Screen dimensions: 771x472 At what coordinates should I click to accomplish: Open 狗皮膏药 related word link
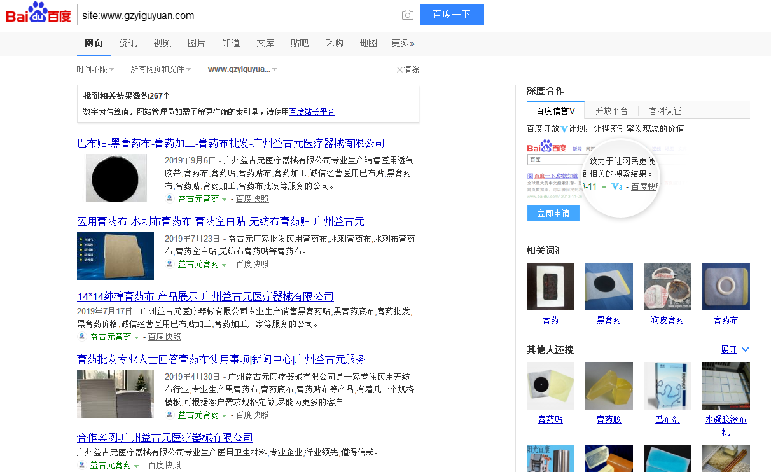click(667, 320)
